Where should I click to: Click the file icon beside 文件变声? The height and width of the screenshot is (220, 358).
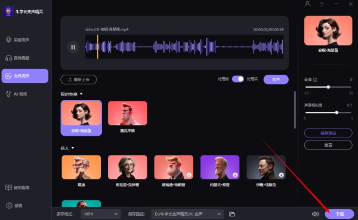click(x=8, y=76)
